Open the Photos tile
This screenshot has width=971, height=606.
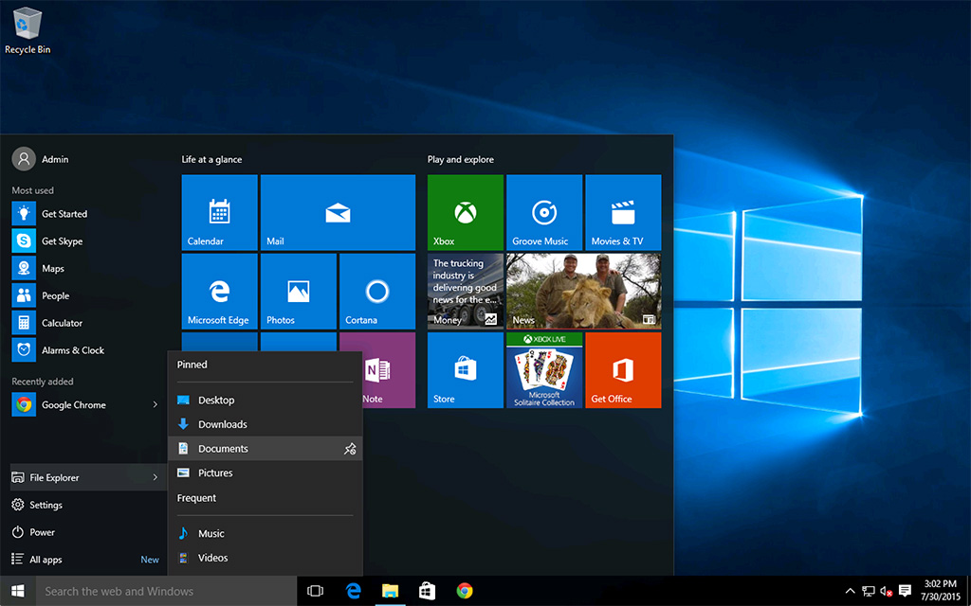299,291
